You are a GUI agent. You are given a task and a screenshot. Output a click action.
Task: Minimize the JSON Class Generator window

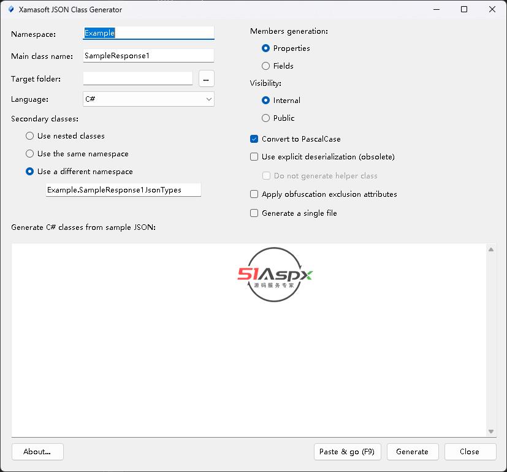[436, 9]
